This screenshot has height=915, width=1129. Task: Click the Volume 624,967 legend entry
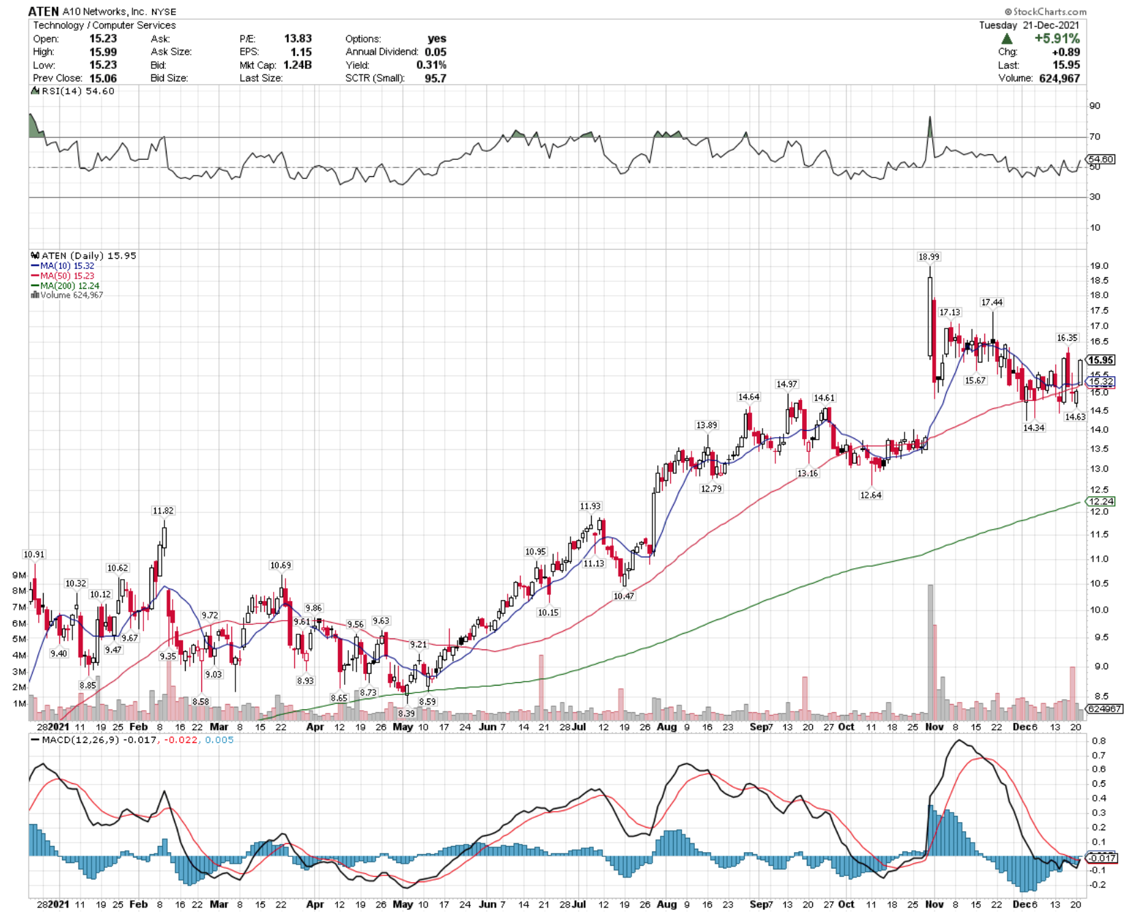[67, 295]
